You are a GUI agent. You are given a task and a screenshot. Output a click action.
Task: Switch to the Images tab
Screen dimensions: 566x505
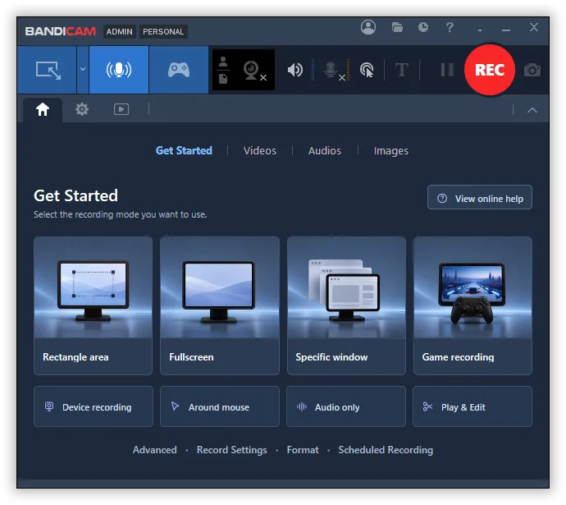[391, 150]
